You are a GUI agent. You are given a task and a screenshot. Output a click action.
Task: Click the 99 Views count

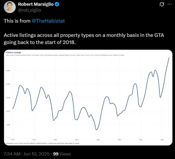62,154
